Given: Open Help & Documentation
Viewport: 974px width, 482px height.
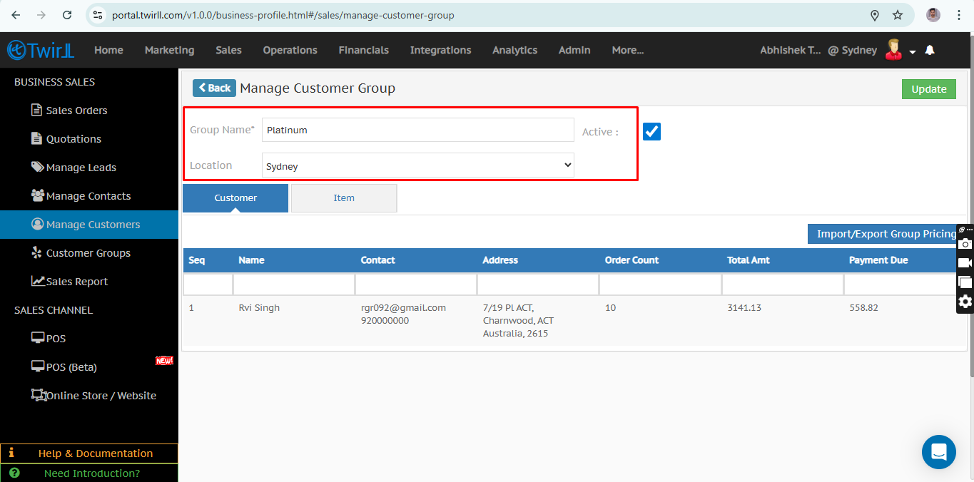Looking at the screenshot, I should pyautogui.click(x=89, y=453).
